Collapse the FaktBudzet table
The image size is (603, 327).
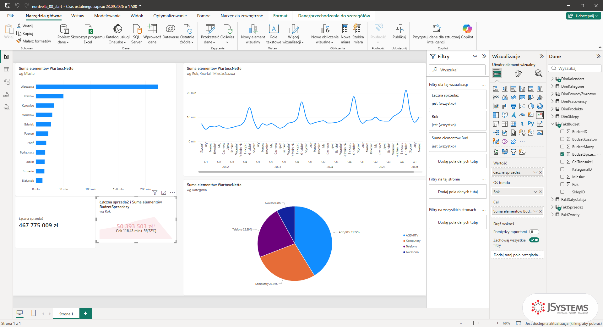coord(552,124)
